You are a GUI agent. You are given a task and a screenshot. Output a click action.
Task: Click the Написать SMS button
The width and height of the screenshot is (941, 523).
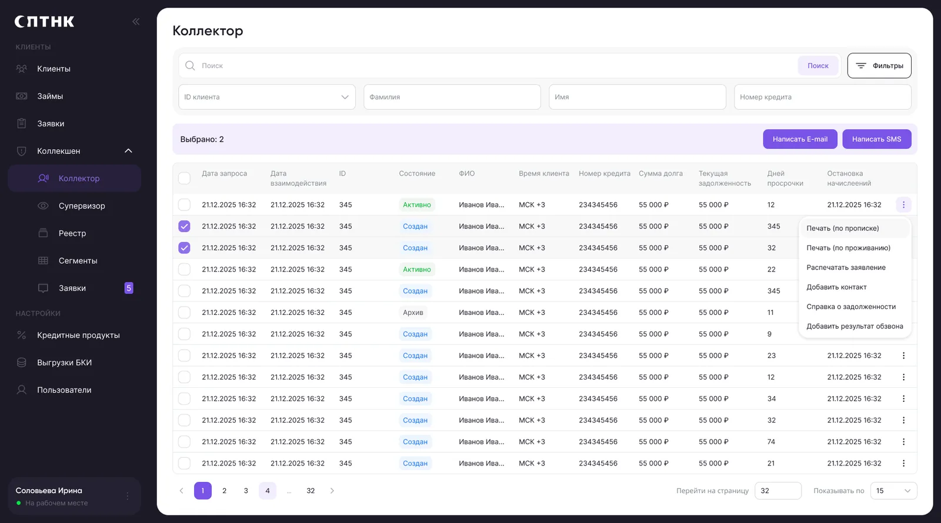[x=877, y=139]
